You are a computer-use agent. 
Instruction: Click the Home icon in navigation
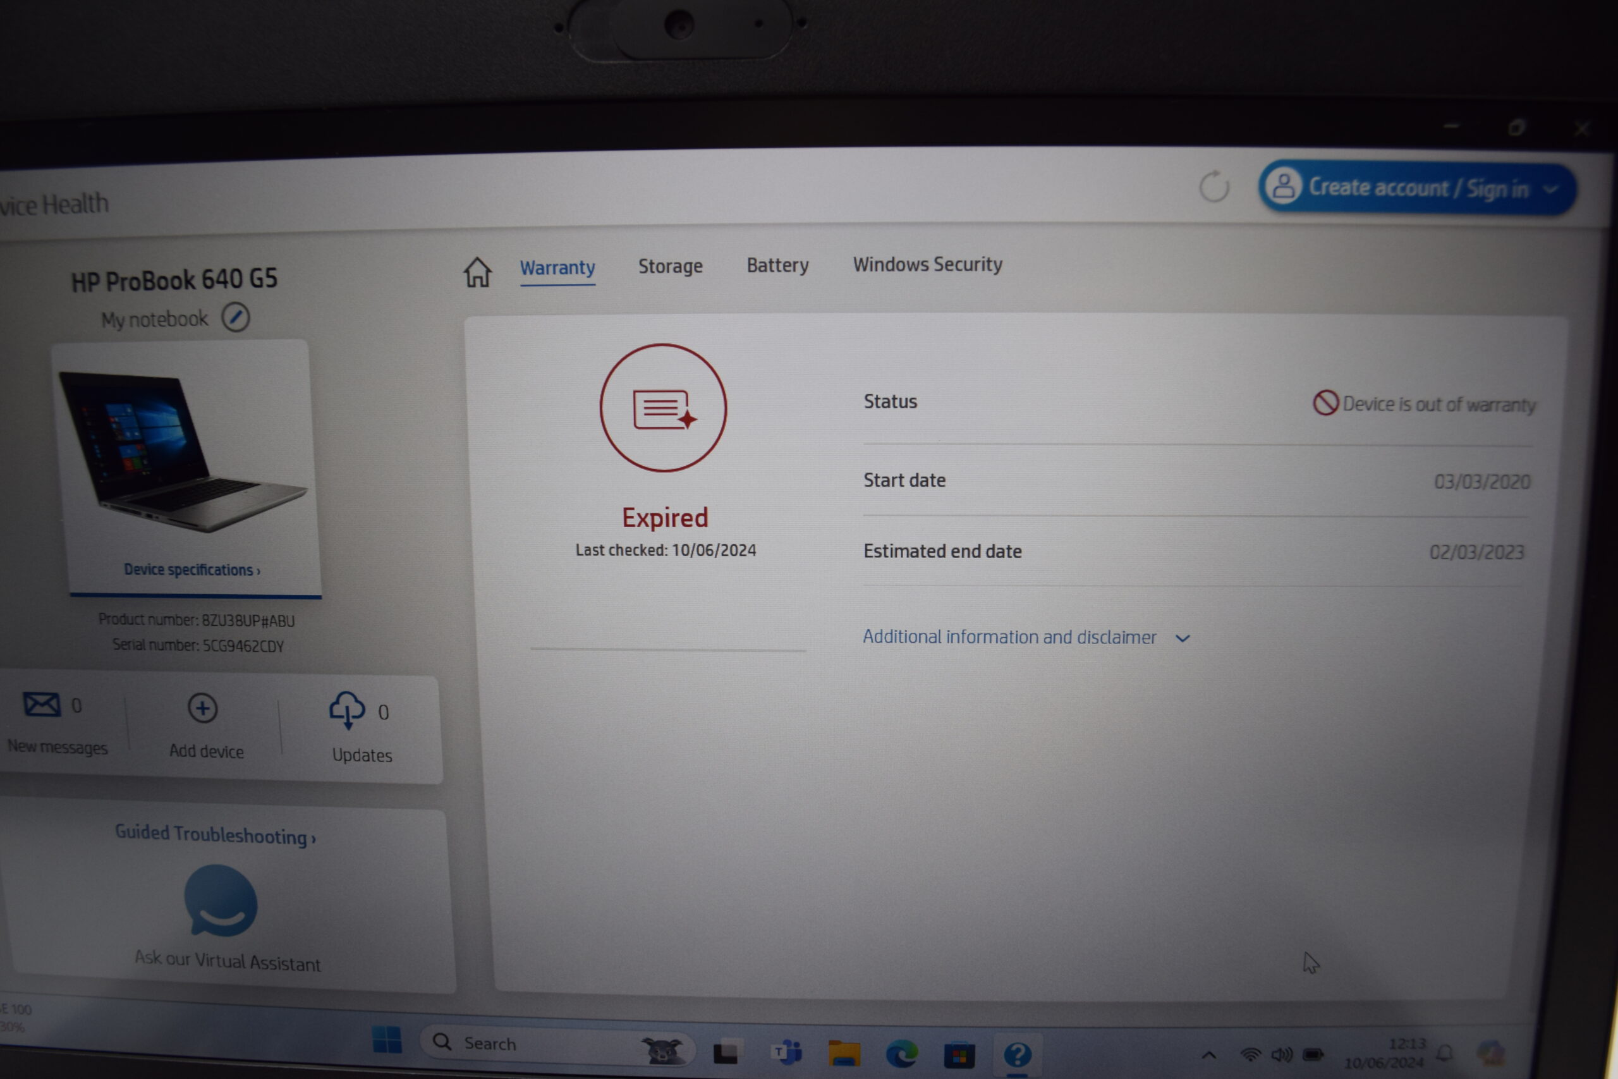[x=477, y=272]
